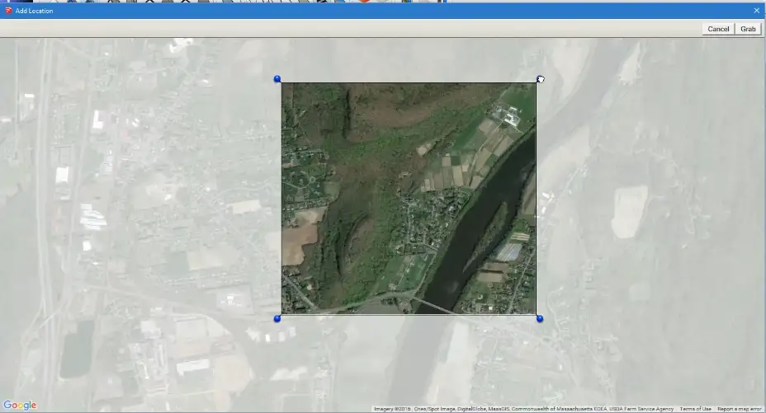Open the Report a map error link
Screen dimensions: 766x413
coord(739,409)
